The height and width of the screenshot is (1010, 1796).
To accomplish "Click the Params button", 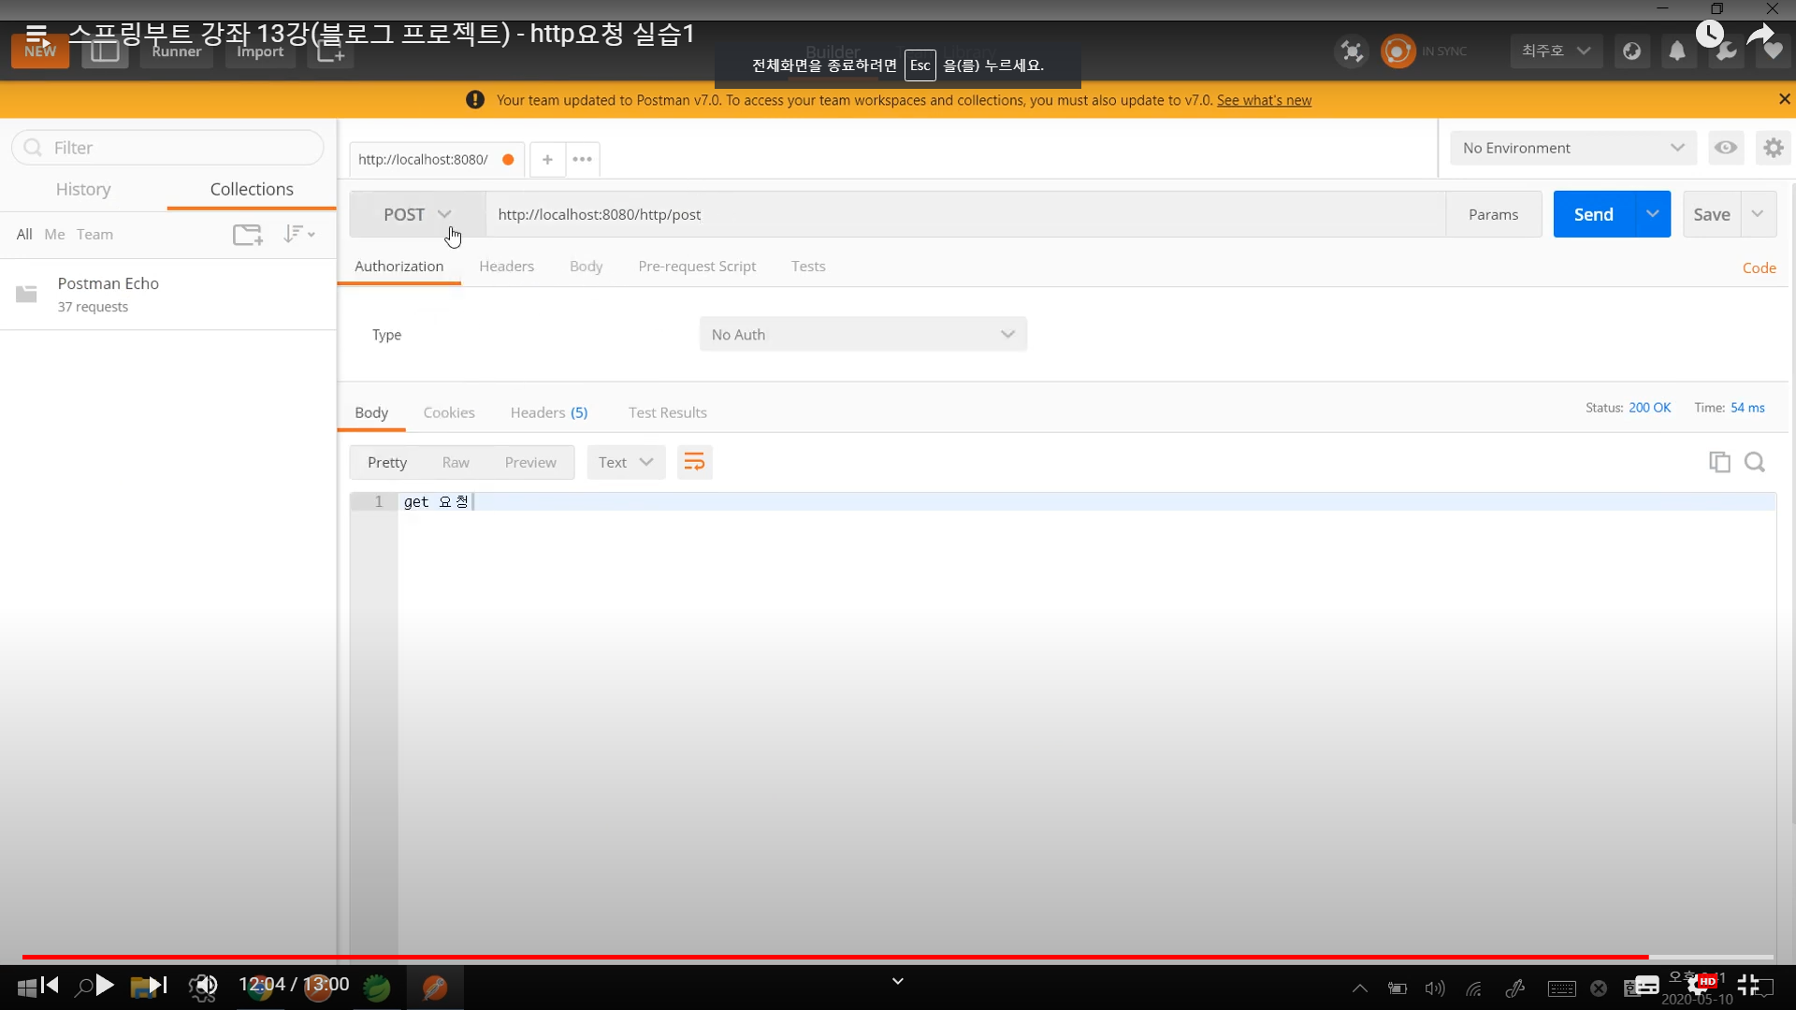I will click(1493, 214).
